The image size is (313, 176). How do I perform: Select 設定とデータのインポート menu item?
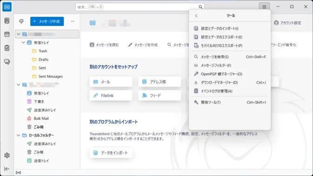230,28
